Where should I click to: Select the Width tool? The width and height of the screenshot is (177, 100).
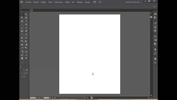(22, 38)
